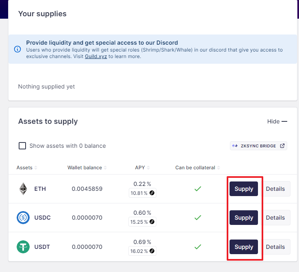Click the reward icon beside 10.81 %
This screenshot has width=299, height=272.
pyautogui.click(x=152, y=193)
